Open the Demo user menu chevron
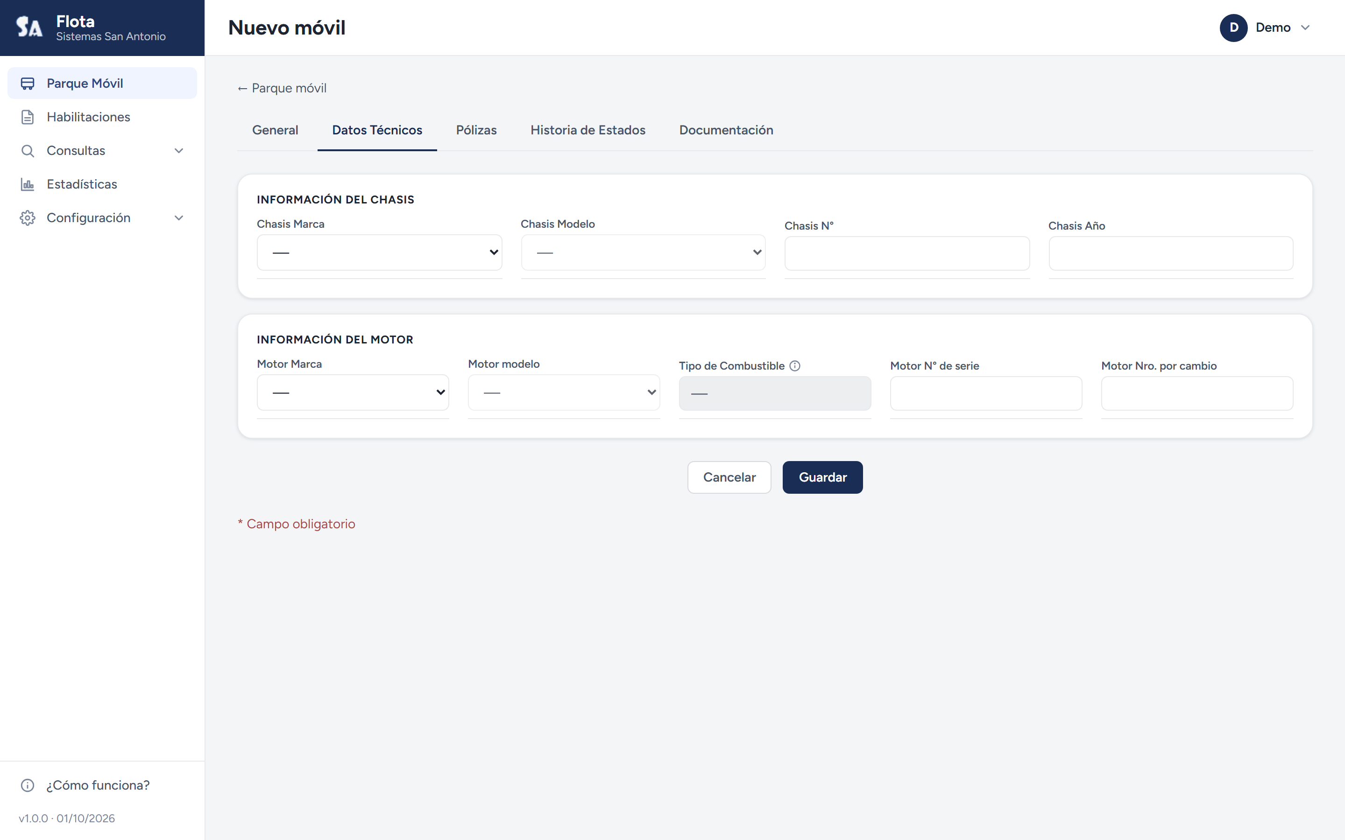Viewport: 1345px width, 840px height. tap(1306, 28)
